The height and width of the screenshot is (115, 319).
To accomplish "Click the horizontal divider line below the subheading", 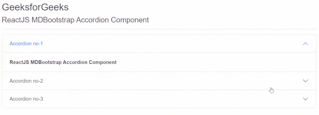I will click(159, 29).
